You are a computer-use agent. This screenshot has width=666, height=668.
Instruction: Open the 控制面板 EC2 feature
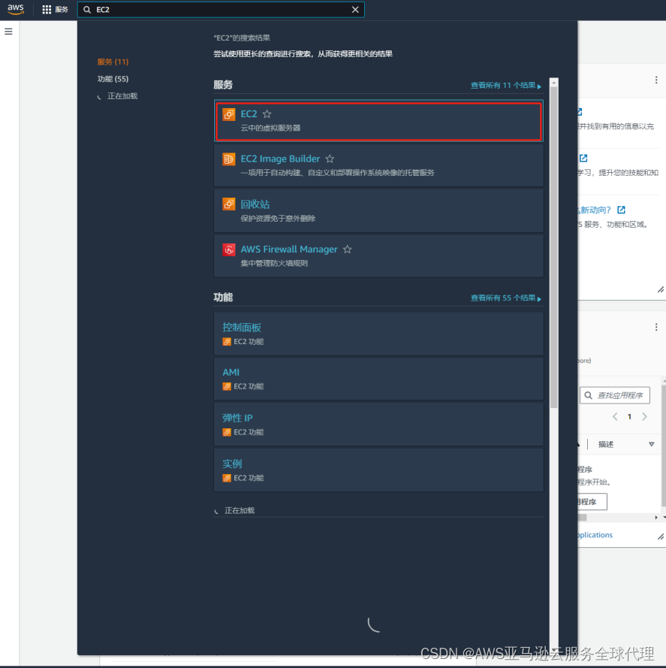(378, 334)
